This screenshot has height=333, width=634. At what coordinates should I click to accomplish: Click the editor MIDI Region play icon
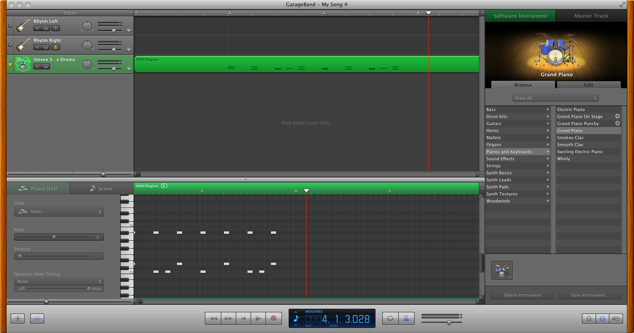click(x=164, y=186)
